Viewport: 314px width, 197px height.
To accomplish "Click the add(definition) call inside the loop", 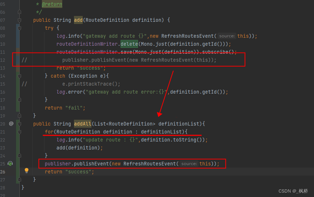I will point(78,148).
